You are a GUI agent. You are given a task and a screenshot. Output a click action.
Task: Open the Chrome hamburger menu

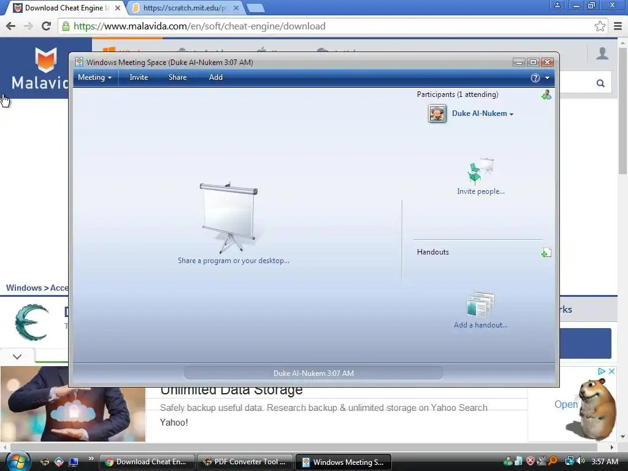click(618, 26)
